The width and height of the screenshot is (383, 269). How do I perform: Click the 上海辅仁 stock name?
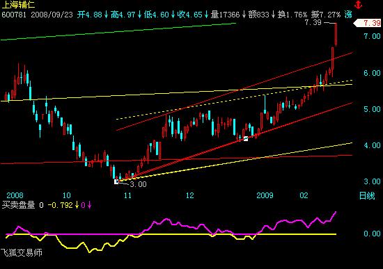coord(18,4)
